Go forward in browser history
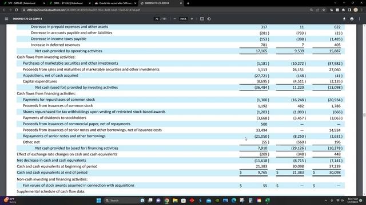Viewport: 366px width, 205px height. coord(10,10)
